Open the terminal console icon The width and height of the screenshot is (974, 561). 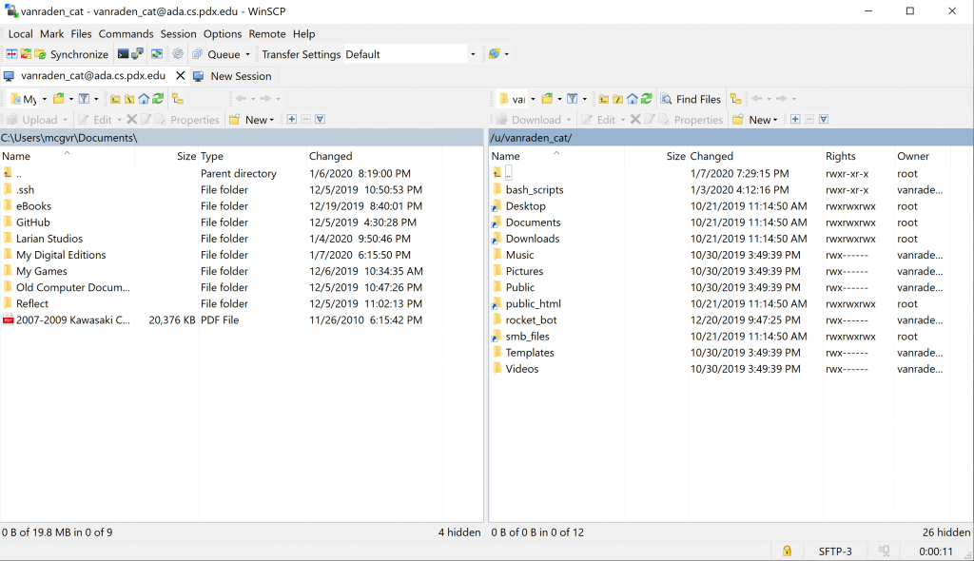coord(123,54)
